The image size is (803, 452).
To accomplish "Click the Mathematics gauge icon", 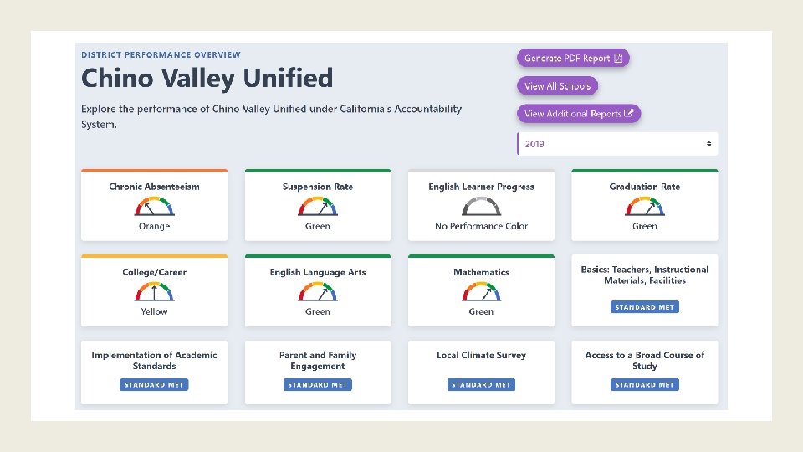I will click(481, 291).
